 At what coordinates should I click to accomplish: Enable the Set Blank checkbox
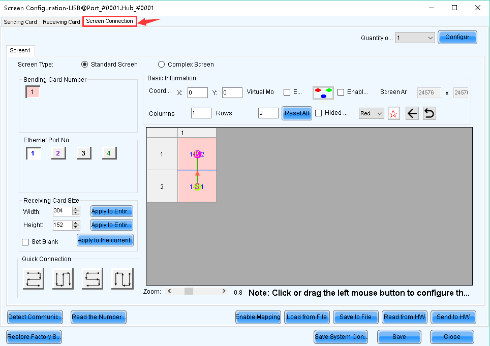click(x=25, y=242)
